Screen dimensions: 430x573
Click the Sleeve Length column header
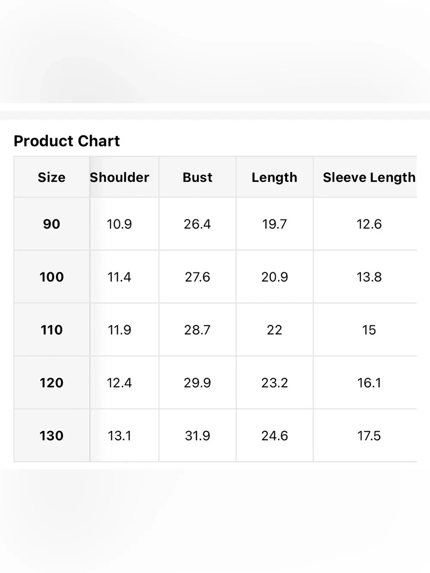click(x=369, y=177)
